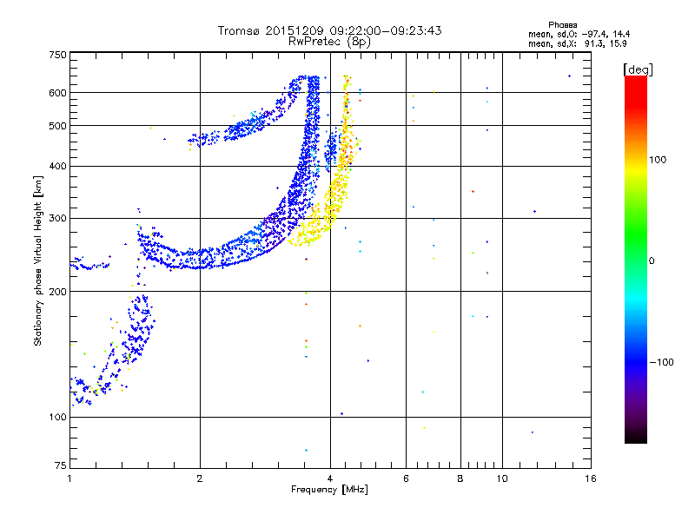This screenshot has height=521, width=695.
Task: Click the '[deg]' colorbar unit label
Action: pyautogui.click(x=638, y=69)
